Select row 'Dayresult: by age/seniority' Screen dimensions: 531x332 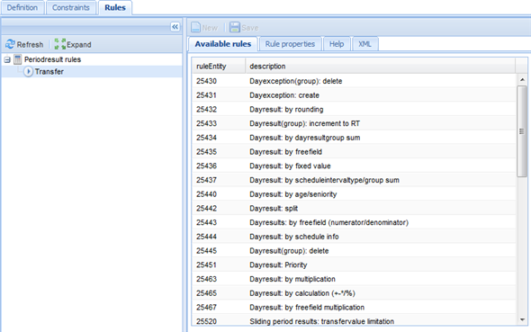(x=354, y=194)
